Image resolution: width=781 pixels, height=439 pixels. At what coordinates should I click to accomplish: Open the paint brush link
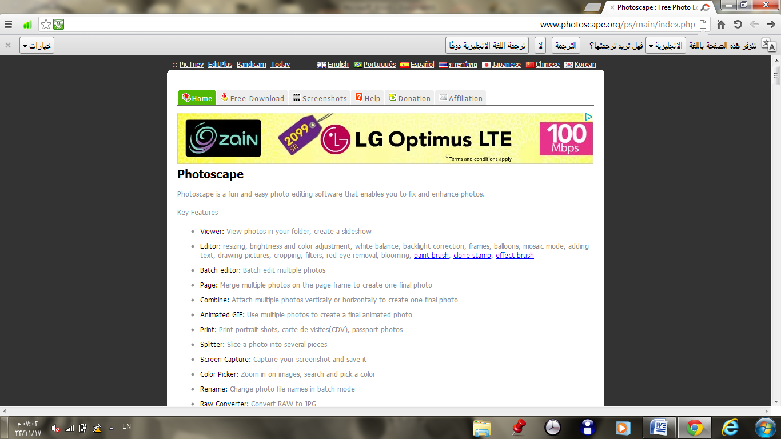coord(431,256)
